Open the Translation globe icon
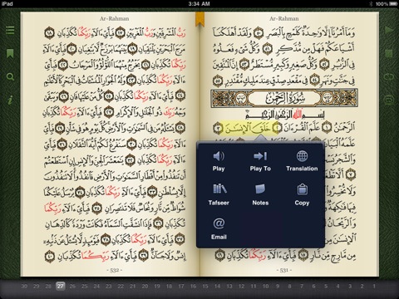 (x=302, y=156)
